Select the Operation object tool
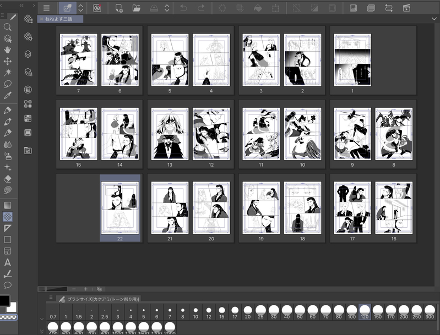This screenshot has height=335, width=440. pyautogui.click(x=8, y=39)
